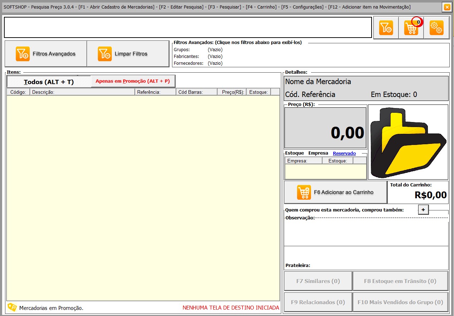Open the Reservado stock link

pos(344,153)
